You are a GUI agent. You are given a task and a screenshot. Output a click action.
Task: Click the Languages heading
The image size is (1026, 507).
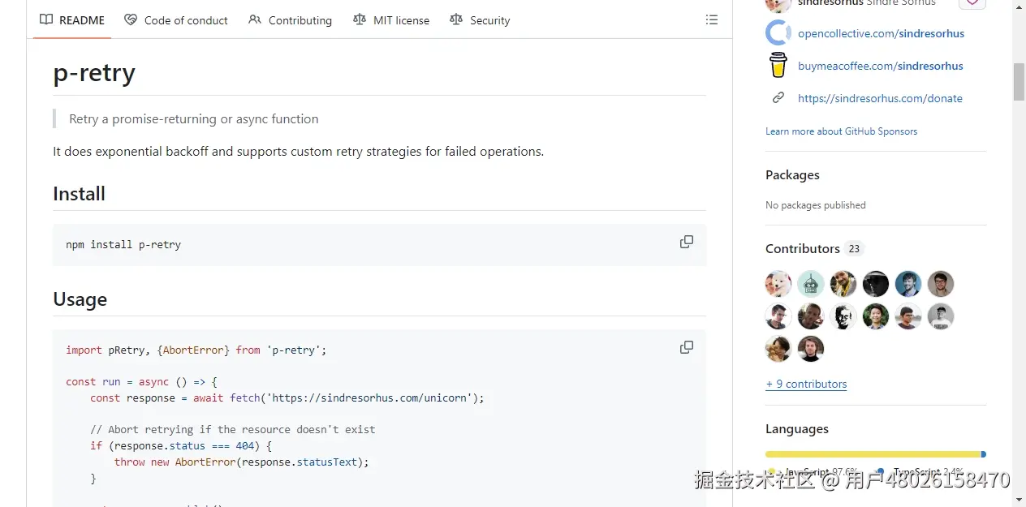tap(796, 428)
